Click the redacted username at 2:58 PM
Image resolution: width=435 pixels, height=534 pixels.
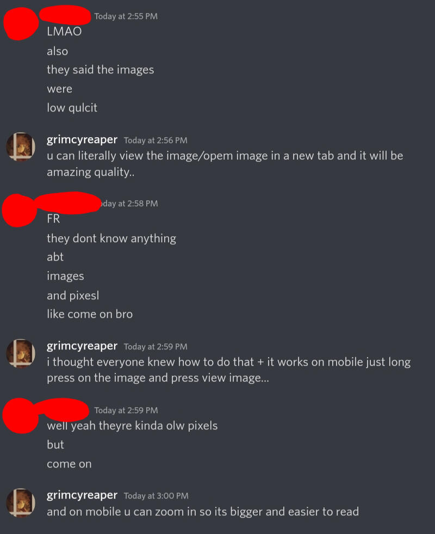68,203
